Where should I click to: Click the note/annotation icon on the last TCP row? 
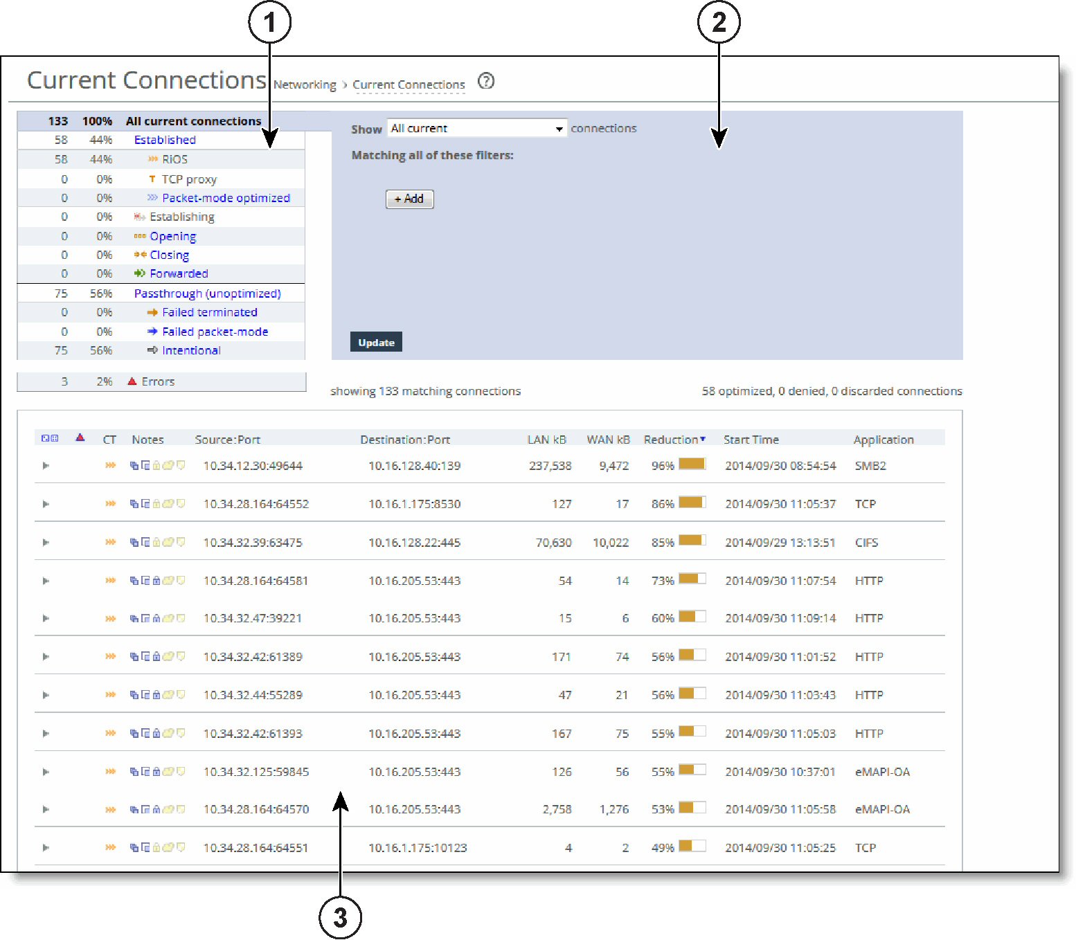coord(181,847)
